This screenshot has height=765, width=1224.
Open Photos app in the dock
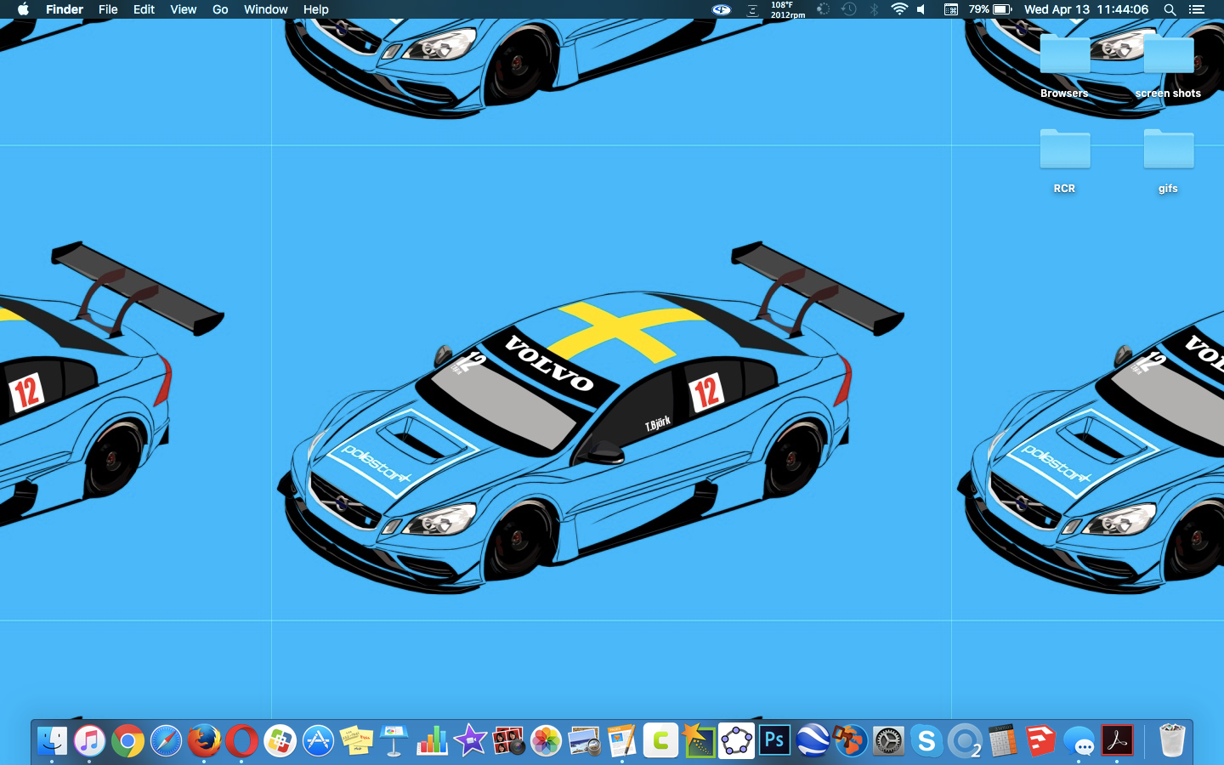point(547,741)
